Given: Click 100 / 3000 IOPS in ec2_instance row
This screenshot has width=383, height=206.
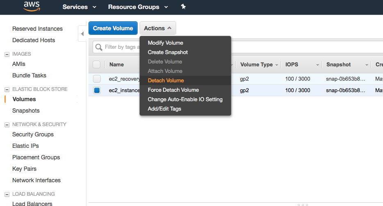Looking at the screenshot, I should pyautogui.click(x=297, y=91).
